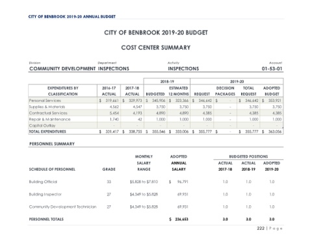Select the 'Capital Outlay' row label

[x=42, y=125]
